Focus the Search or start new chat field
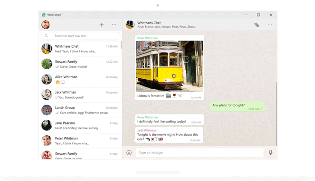The image size is (315, 181). 80,36
